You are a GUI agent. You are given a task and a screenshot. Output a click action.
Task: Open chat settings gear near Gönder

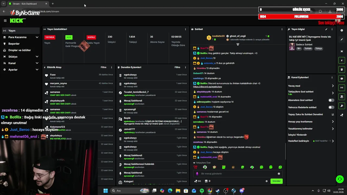click(266, 181)
